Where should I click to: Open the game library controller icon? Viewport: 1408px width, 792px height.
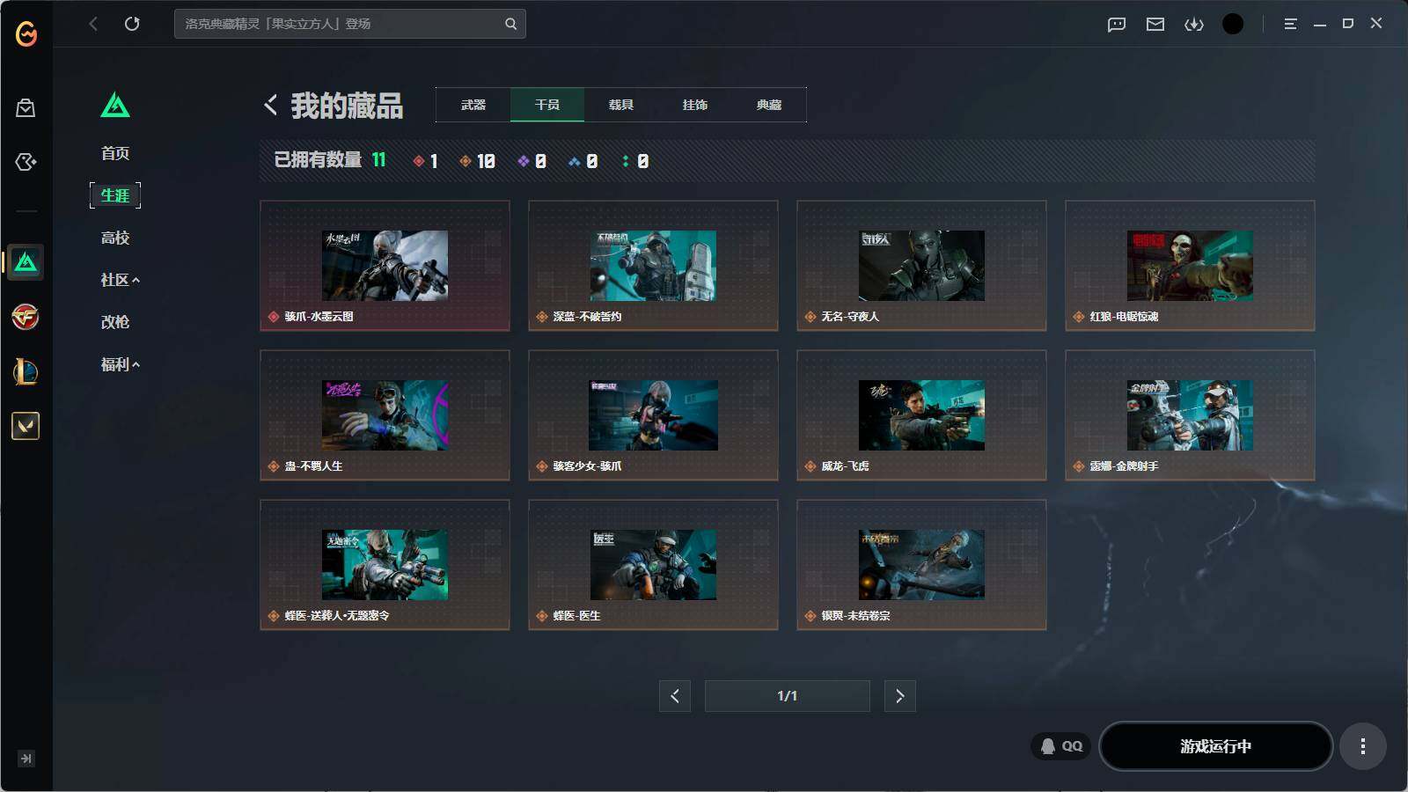26,162
